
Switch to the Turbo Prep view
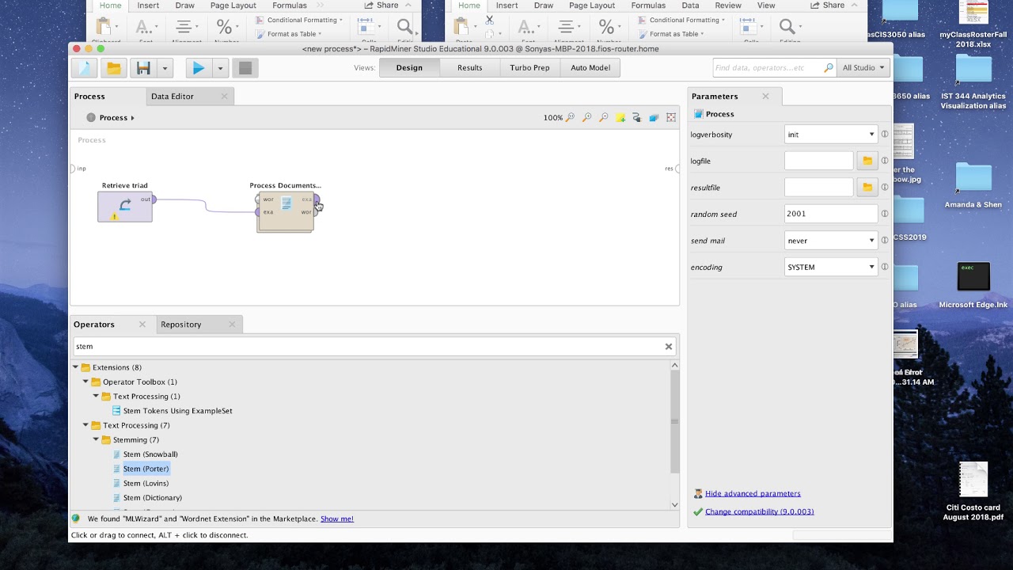click(x=529, y=68)
